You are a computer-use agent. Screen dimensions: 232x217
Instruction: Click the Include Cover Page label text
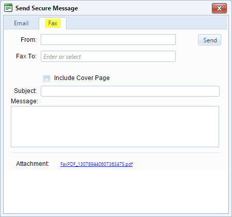point(82,78)
